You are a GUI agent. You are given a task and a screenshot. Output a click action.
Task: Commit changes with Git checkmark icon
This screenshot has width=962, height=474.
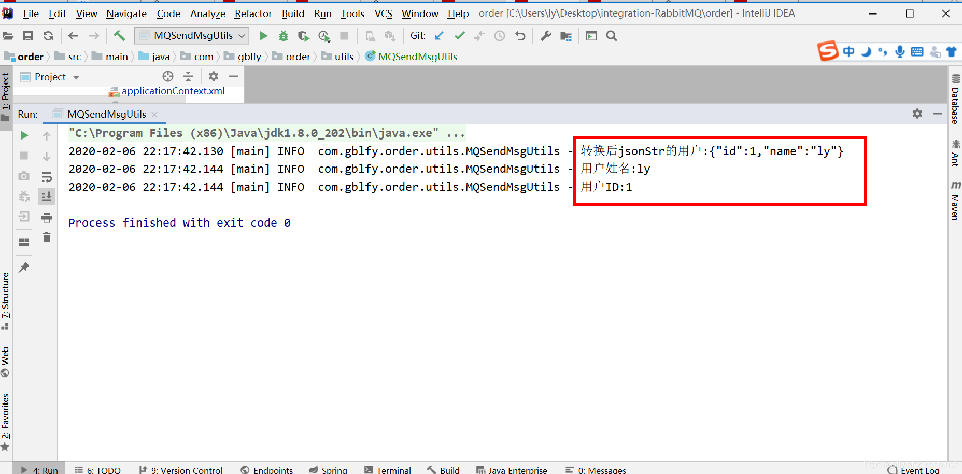459,35
